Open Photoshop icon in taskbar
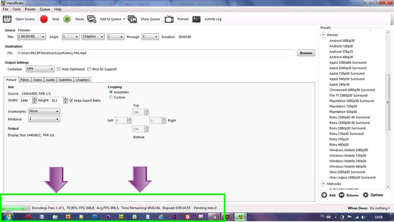This screenshot has width=394, height=222. (x=95, y=217)
